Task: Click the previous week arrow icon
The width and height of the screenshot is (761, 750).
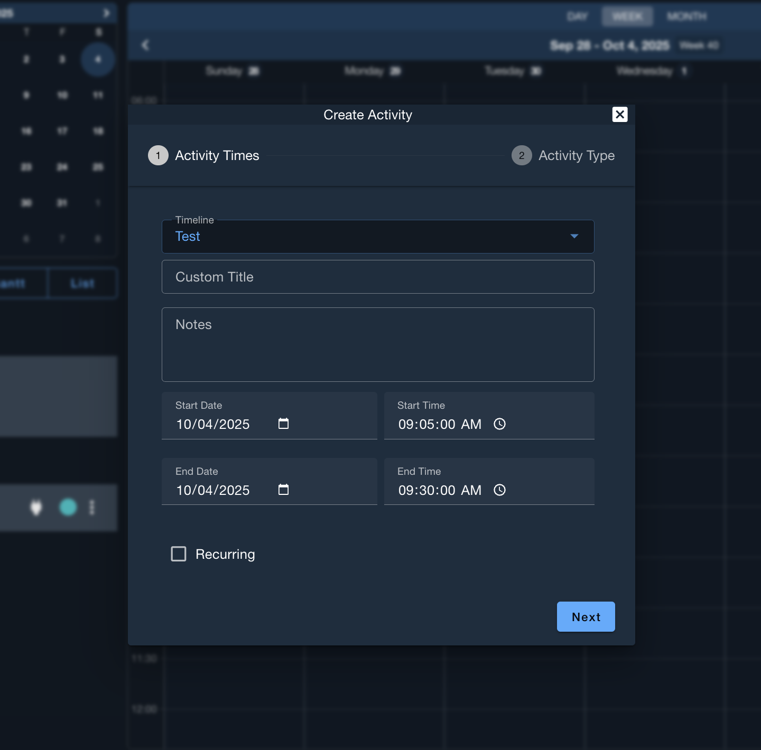Action: tap(145, 45)
